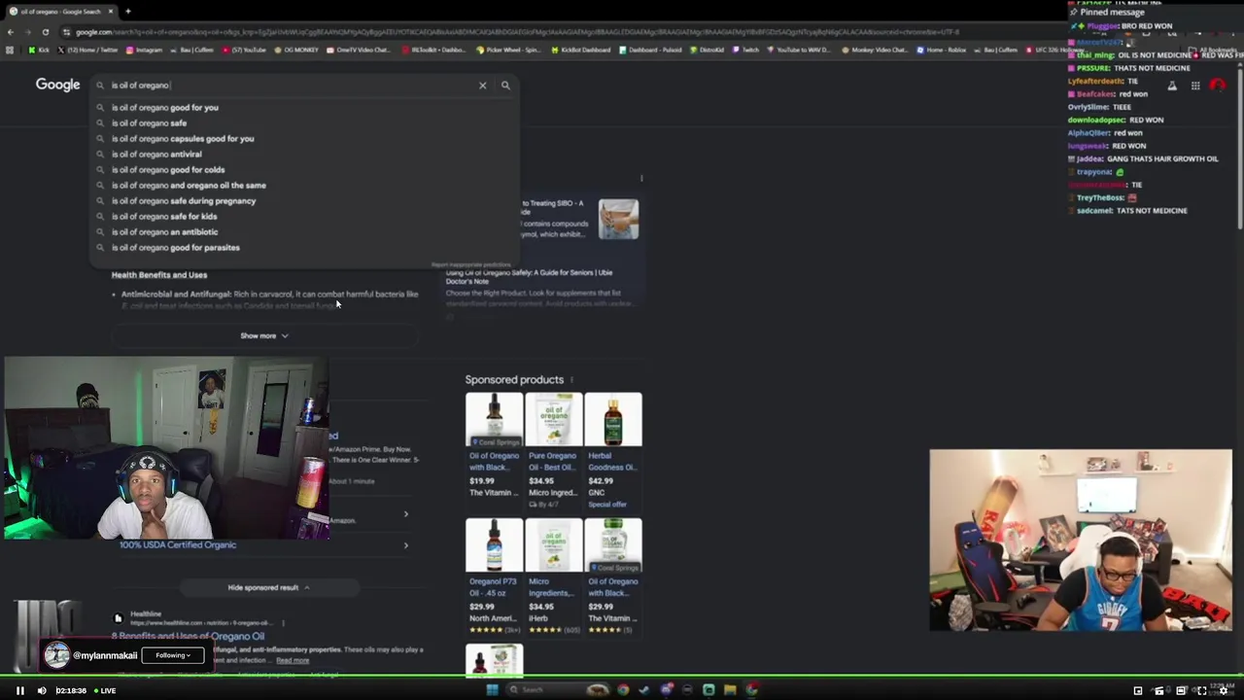Open a new browser tab plus button

coord(127,12)
